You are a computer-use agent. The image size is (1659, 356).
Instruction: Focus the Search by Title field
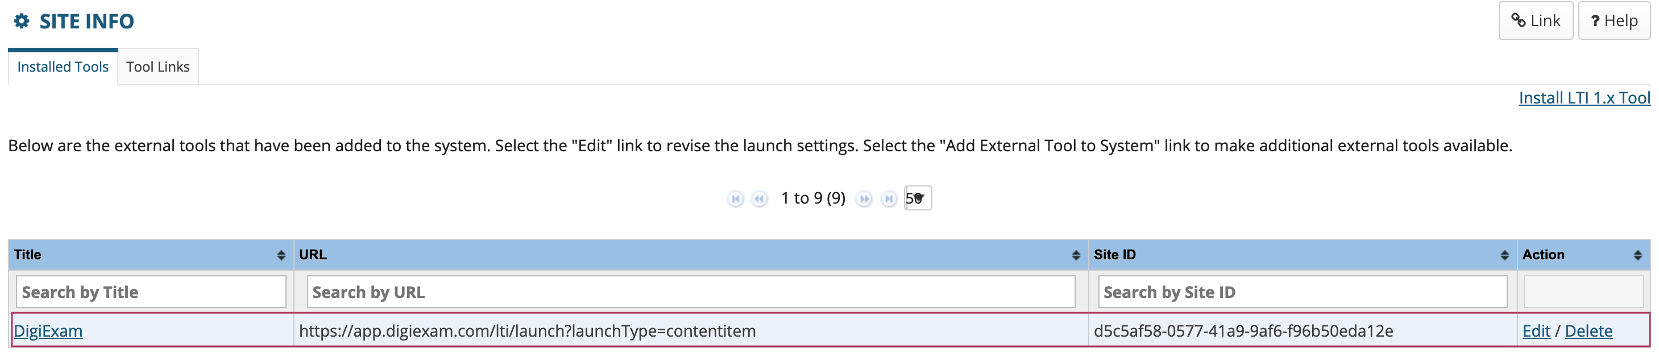[151, 292]
